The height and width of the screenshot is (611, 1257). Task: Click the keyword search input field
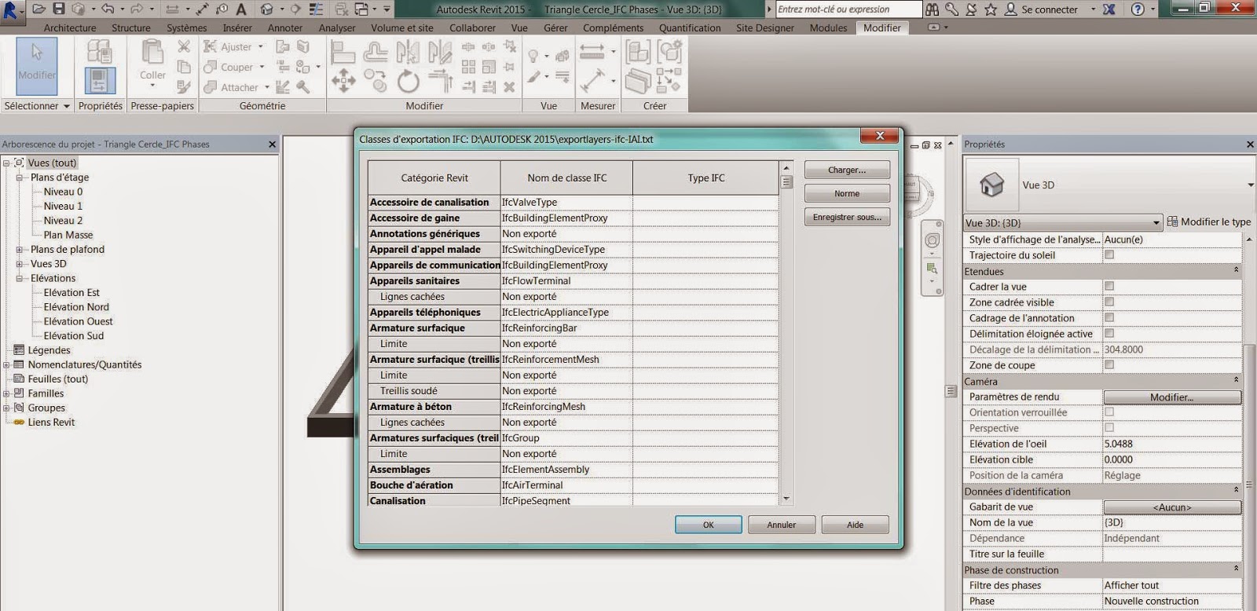pos(848,9)
